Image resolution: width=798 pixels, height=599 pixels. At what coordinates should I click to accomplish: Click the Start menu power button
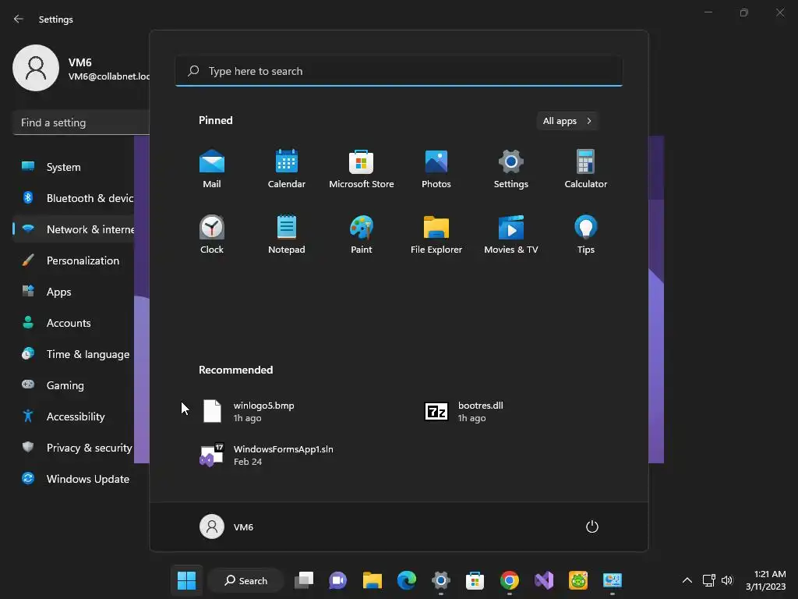[x=592, y=526]
